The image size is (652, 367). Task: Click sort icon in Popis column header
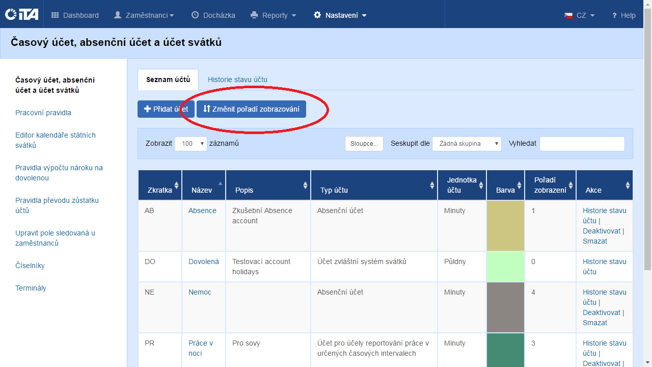(x=306, y=186)
